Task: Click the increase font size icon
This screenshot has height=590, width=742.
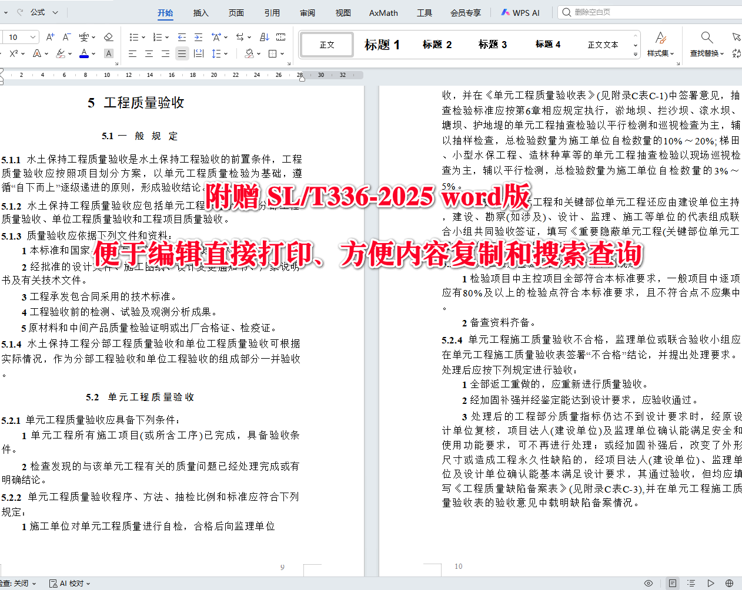Action: [50, 36]
